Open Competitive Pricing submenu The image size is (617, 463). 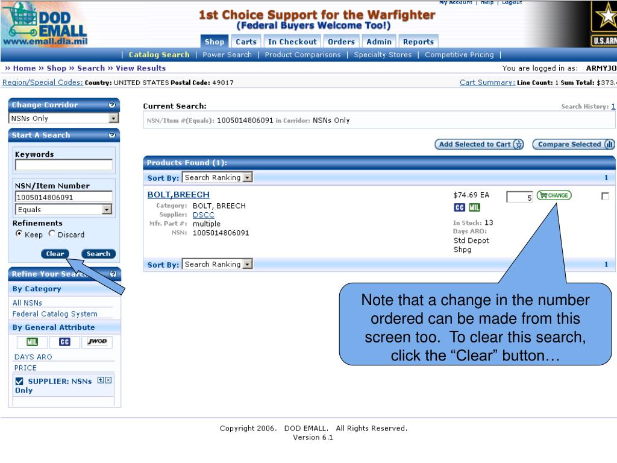point(459,55)
